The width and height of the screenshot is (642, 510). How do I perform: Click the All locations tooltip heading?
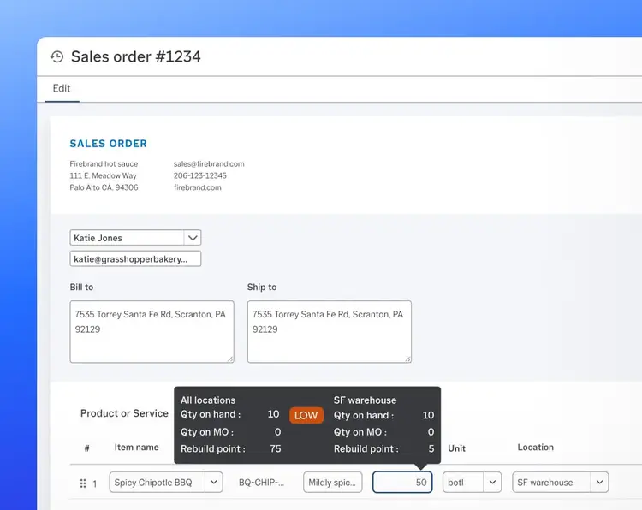208,400
